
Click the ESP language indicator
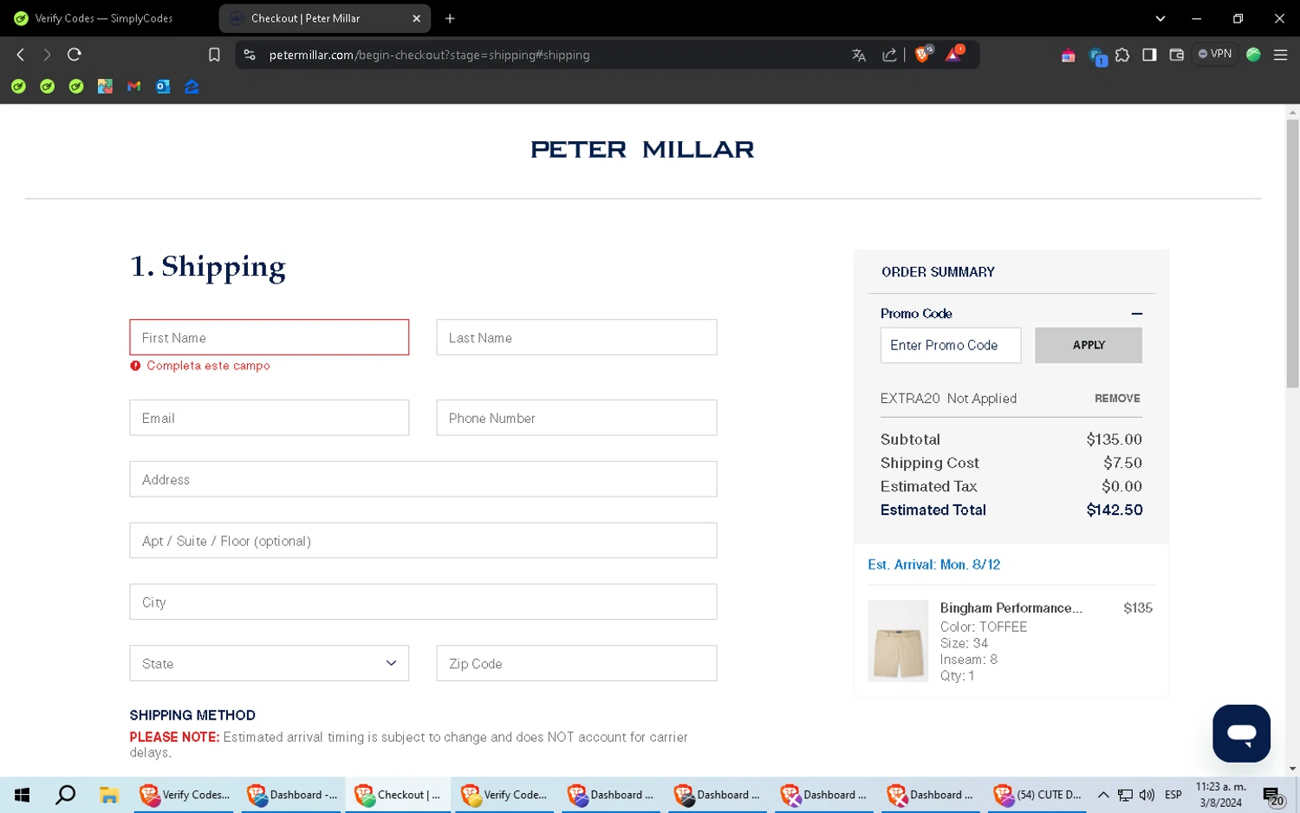[x=1173, y=795]
